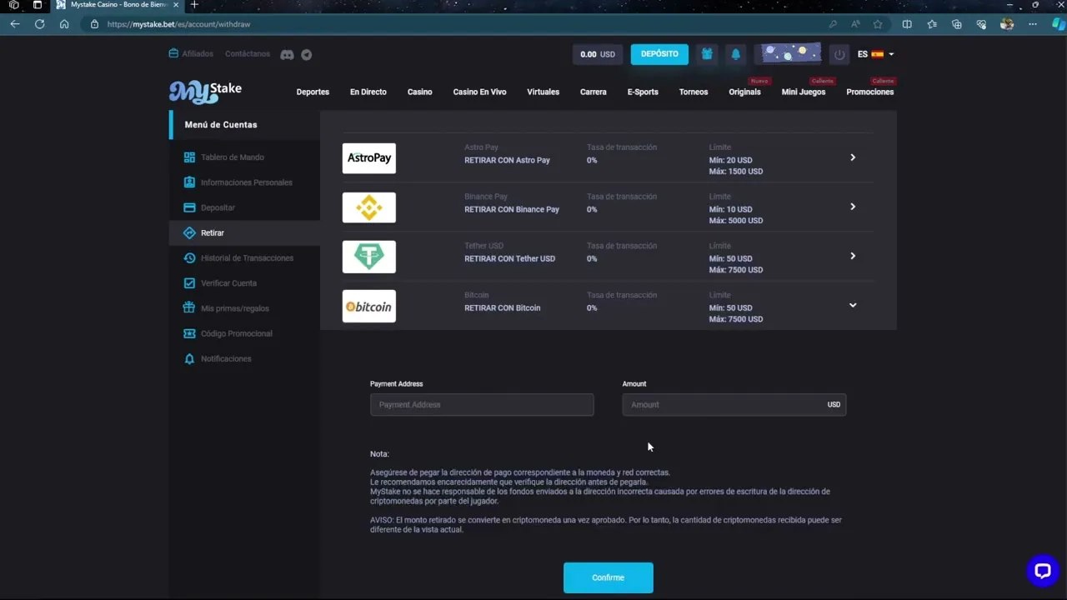Expand the Tether USD withdrawal option
Screen dimensions: 1067x600
(853, 256)
